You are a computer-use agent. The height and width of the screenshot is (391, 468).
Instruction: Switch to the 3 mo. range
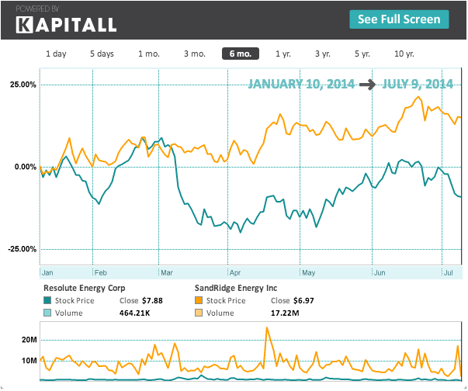click(194, 54)
